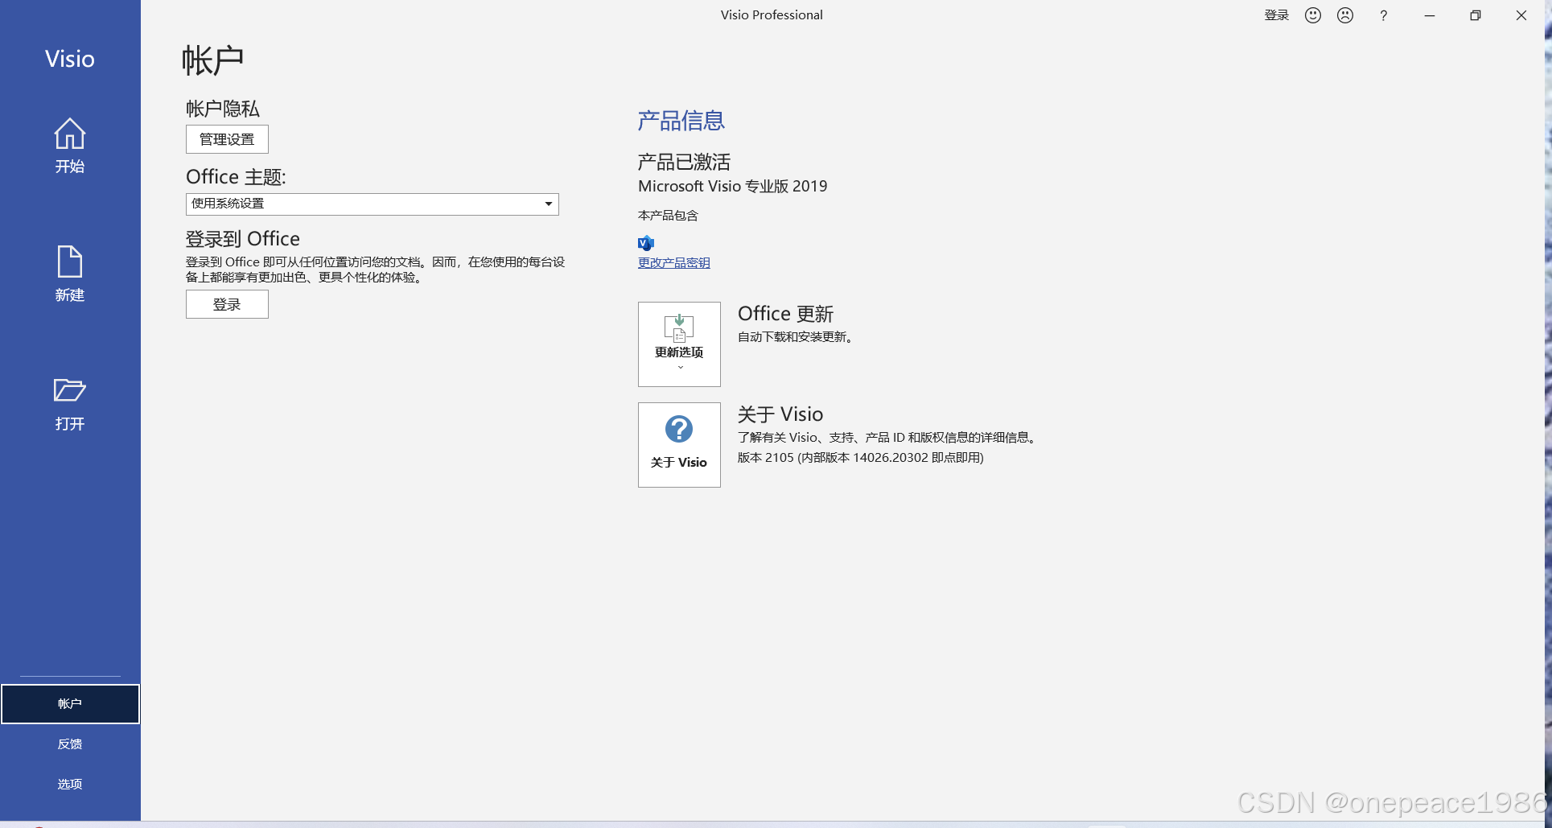Screen dimensions: 1552x828
Task: Click the 关于 Visio button
Action: coord(679,445)
